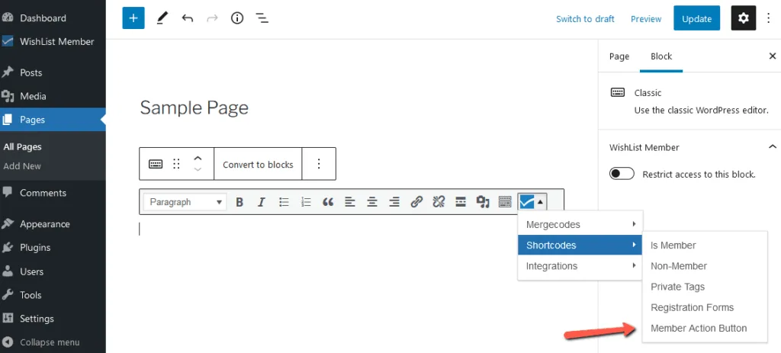781x353 pixels.
Task: Undo the last change
Action: tap(188, 19)
